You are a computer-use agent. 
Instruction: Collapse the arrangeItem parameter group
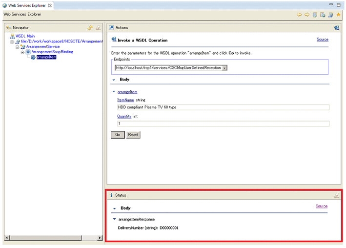click(114, 92)
